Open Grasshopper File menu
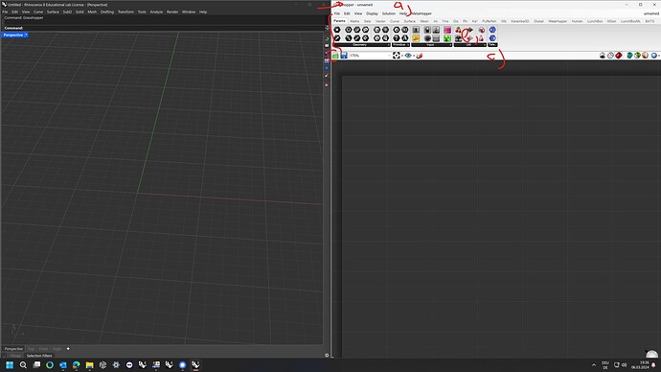 tap(337, 13)
